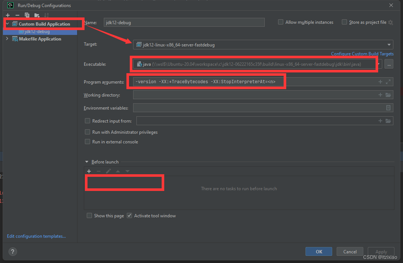Screen dimensions: 403x263
Task: Edit Before launch task pencil icon
Action: coord(108,171)
